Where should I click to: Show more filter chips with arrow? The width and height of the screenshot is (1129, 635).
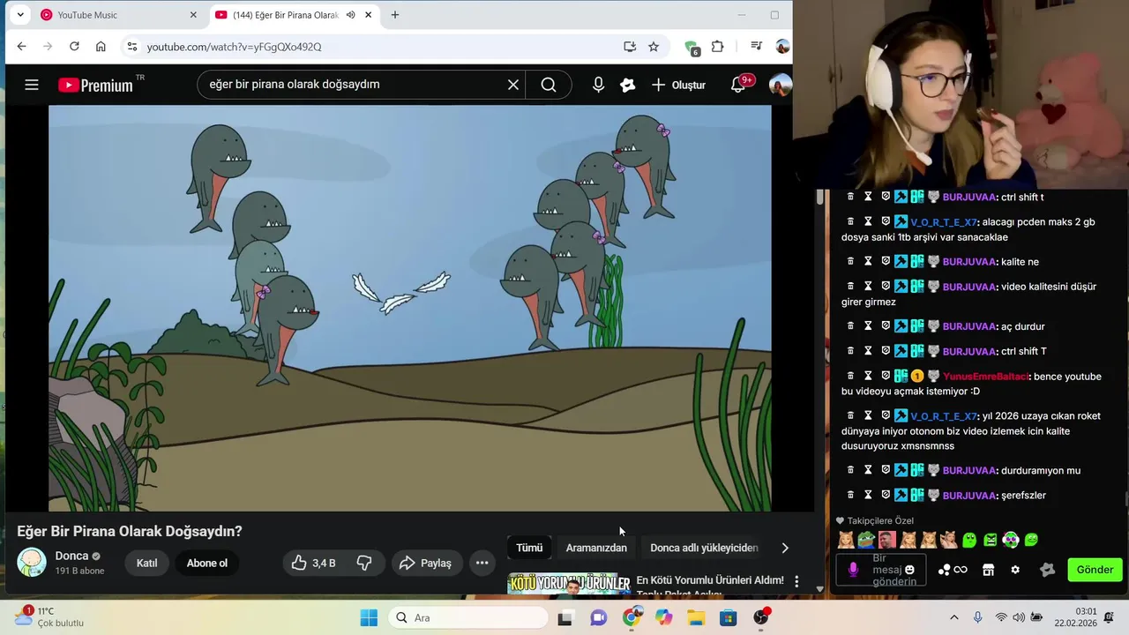click(x=785, y=548)
